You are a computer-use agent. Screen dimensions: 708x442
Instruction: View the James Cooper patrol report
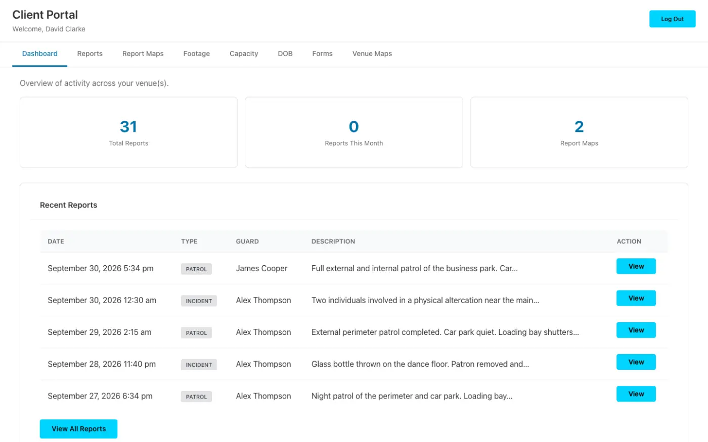(x=636, y=266)
